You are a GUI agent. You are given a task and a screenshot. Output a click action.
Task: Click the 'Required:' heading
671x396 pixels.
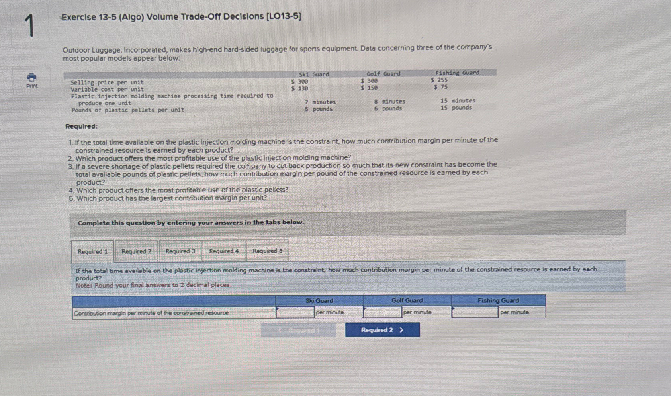[x=81, y=126]
